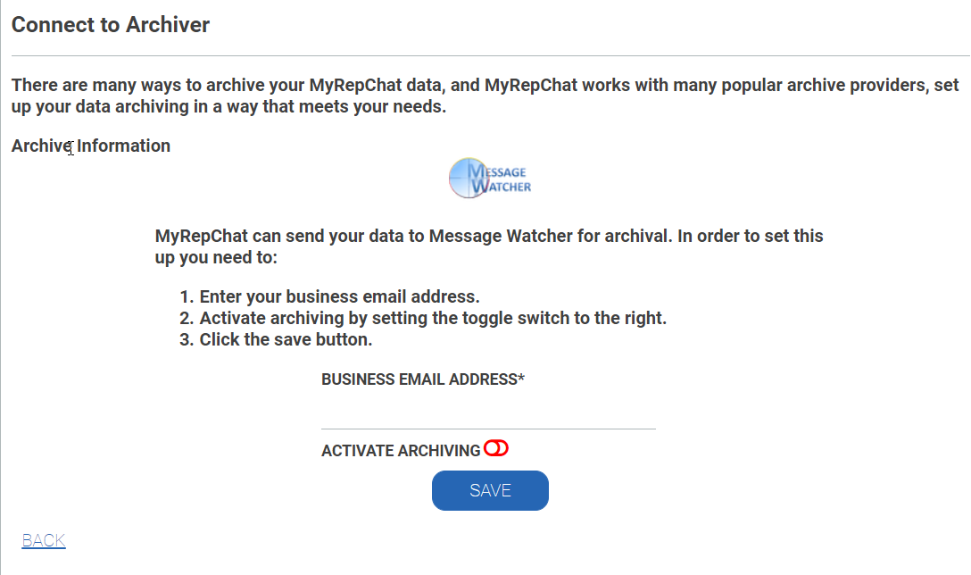Go back using the BACK link
This screenshot has width=971, height=575.
tap(44, 540)
